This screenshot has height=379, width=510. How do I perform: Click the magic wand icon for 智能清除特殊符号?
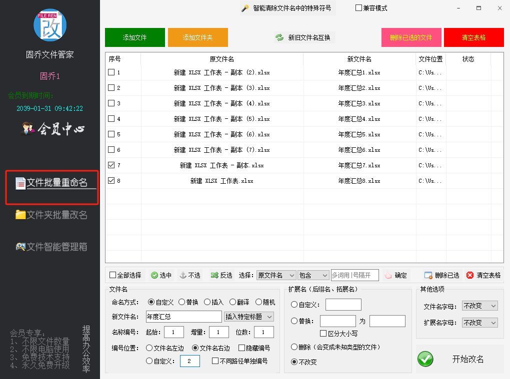(x=245, y=8)
